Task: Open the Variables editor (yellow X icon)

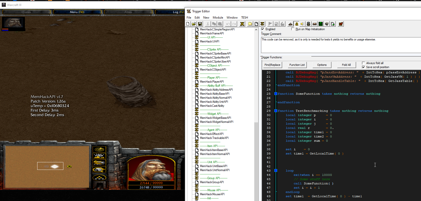Action: tap(242, 24)
